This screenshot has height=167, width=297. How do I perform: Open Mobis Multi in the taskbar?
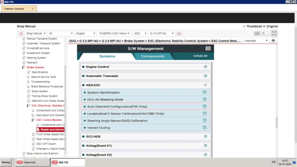pyautogui.click(x=33, y=163)
